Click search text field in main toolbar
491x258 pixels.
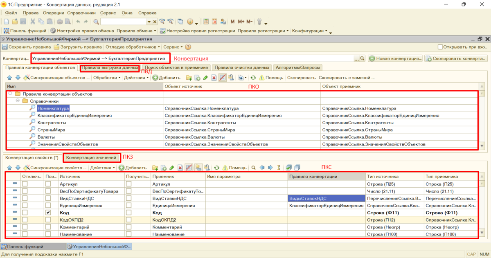pyautogui.click(x=123, y=21)
